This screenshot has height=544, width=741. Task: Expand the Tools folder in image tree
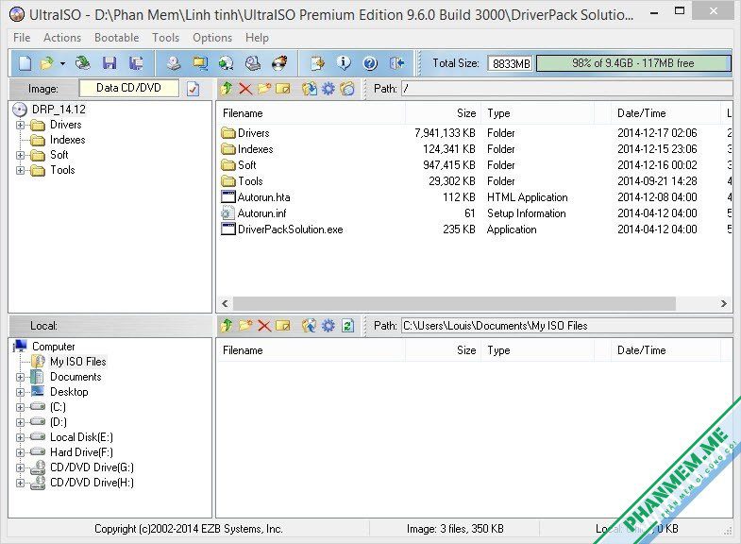point(20,171)
